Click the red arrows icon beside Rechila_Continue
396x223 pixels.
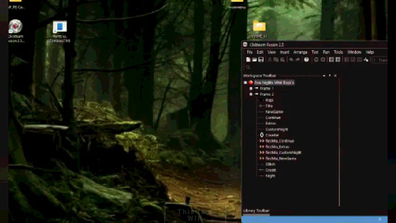(x=262, y=141)
